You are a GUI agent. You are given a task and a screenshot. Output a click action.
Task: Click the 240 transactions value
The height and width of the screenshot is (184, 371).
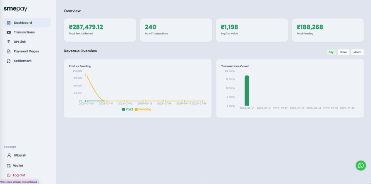pyautogui.click(x=151, y=27)
